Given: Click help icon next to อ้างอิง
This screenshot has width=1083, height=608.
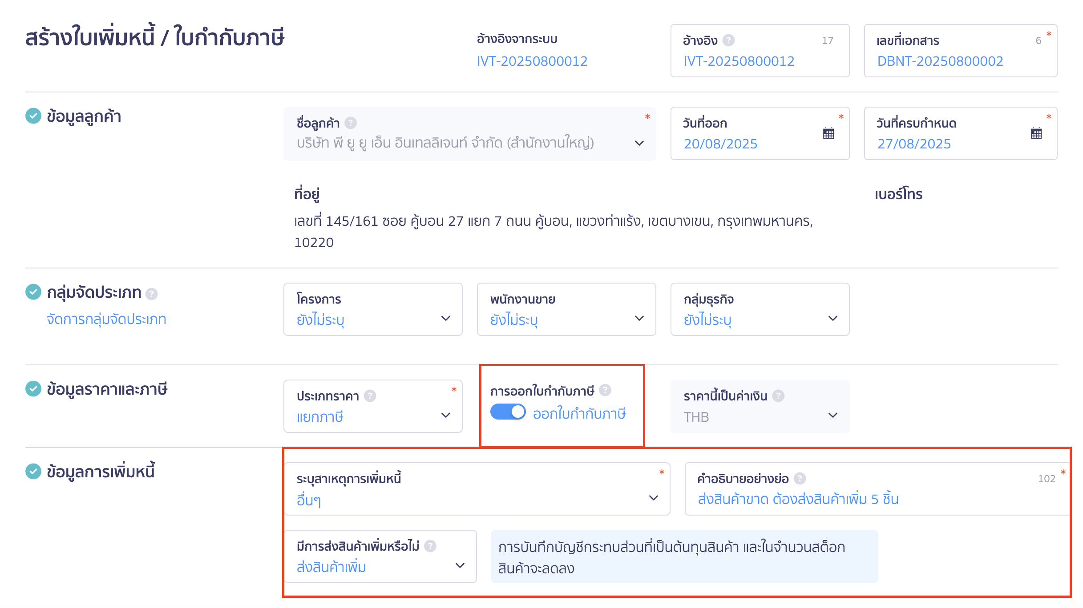Looking at the screenshot, I should pyautogui.click(x=728, y=40).
